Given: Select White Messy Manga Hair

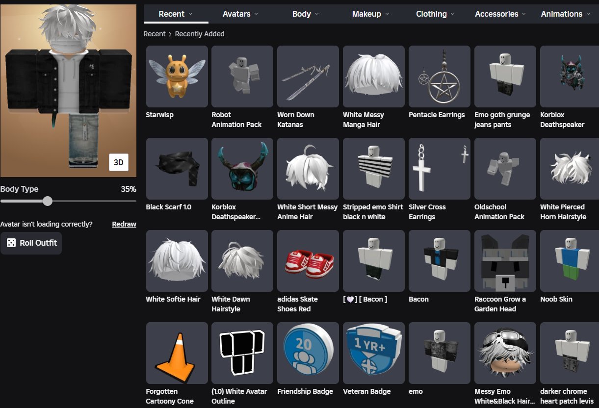Looking at the screenshot, I should click(x=374, y=76).
